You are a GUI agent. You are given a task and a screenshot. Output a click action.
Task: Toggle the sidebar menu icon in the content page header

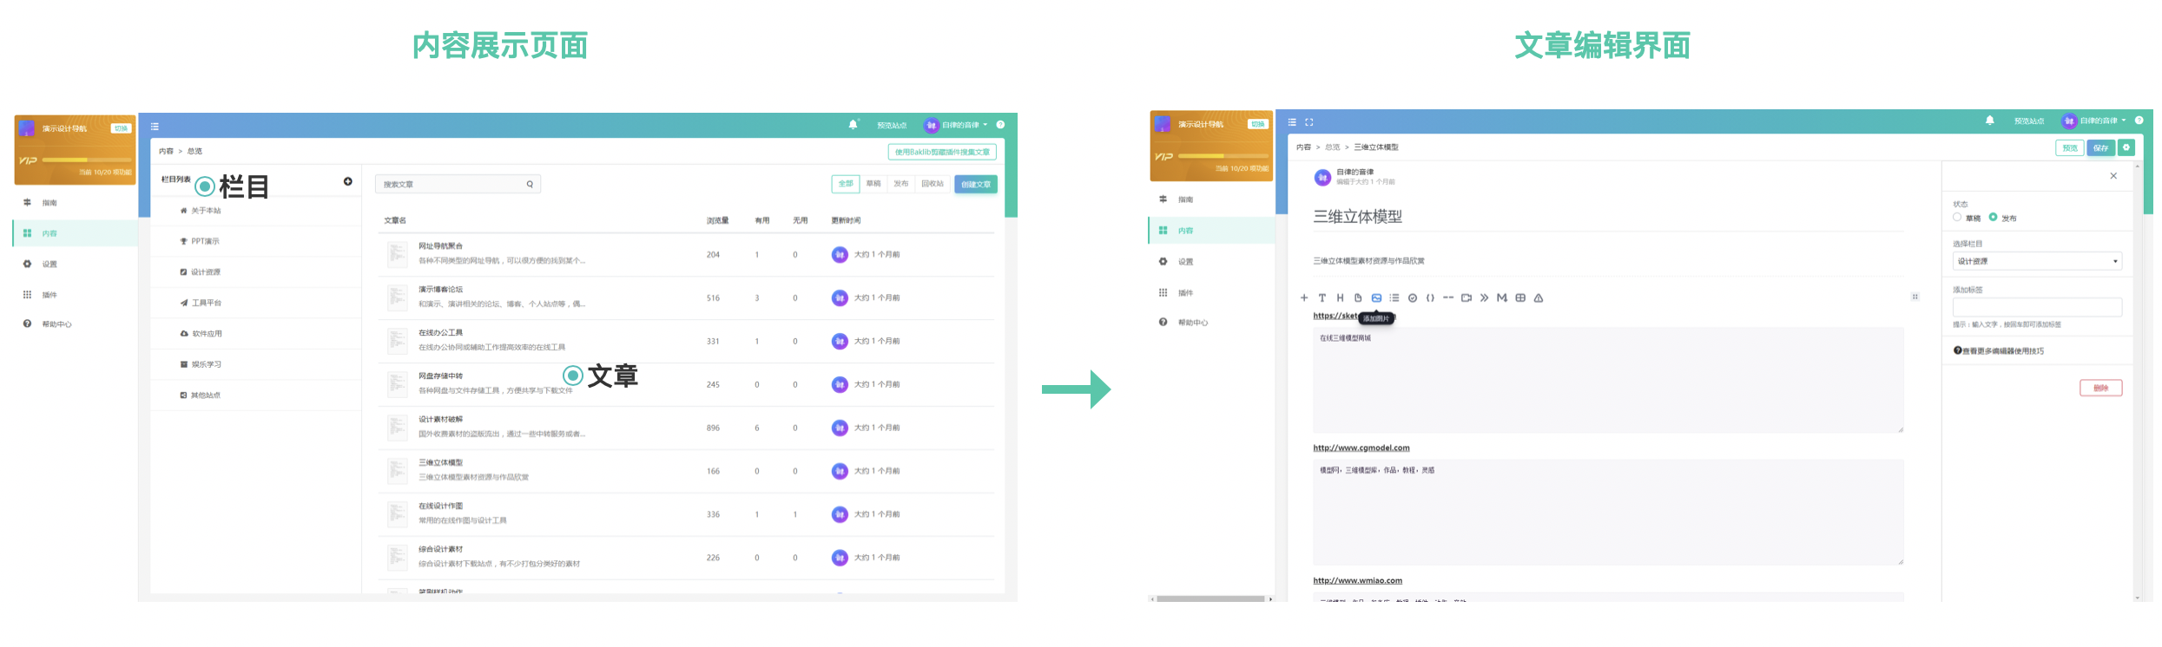pyautogui.click(x=155, y=127)
